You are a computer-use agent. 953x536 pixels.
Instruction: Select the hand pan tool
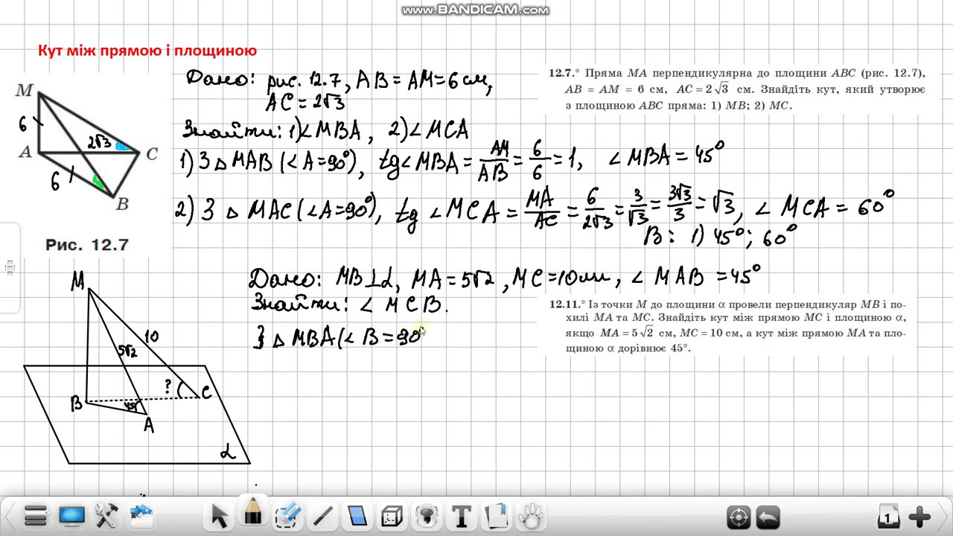[530, 515]
